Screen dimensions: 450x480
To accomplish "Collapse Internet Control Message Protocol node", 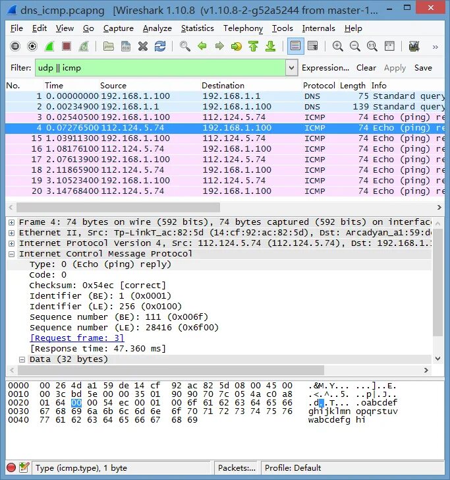I will pos(12,254).
